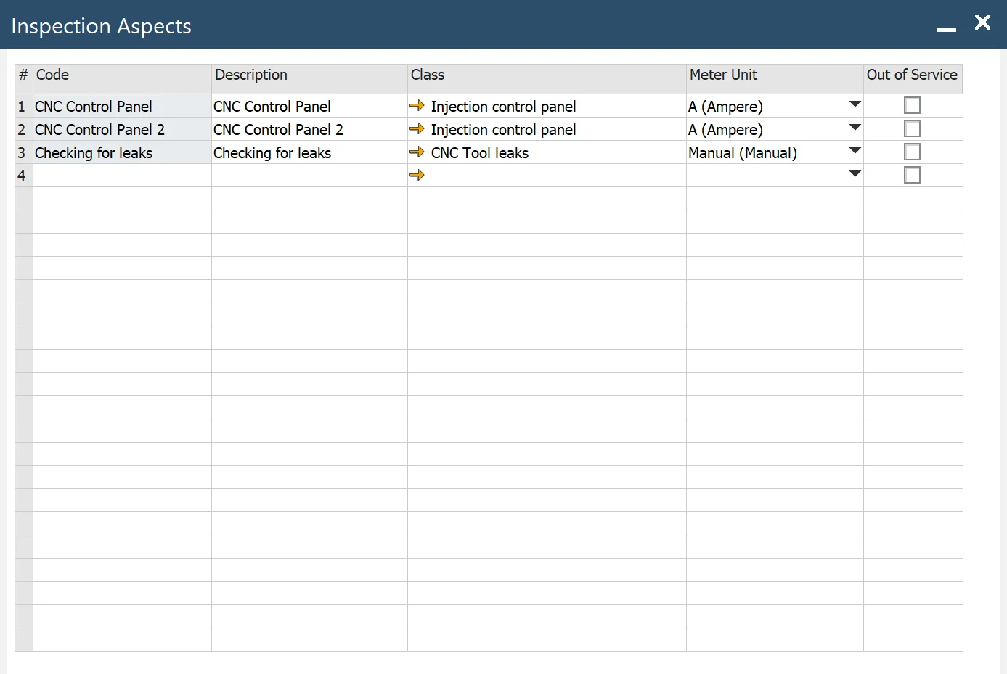Open link arrow for row 2 Class
The width and height of the screenshot is (1007, 674).
click(x=417, y=129)
